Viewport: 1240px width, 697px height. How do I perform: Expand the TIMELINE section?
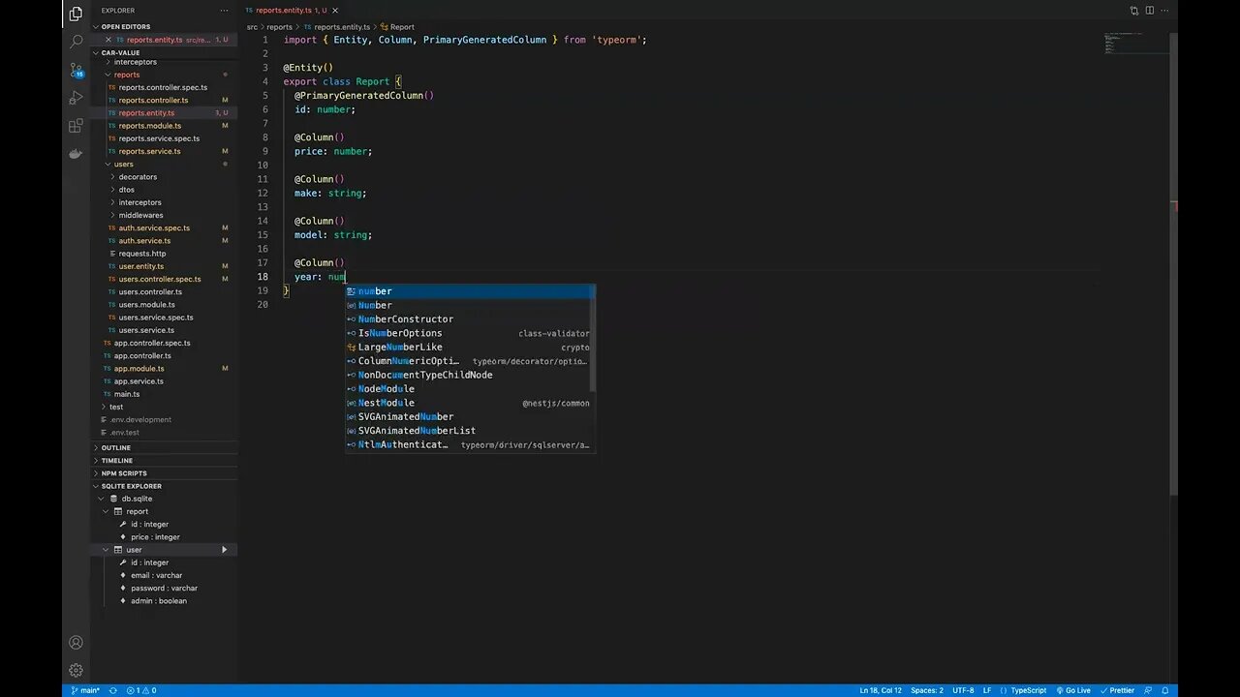coord(165,461)
